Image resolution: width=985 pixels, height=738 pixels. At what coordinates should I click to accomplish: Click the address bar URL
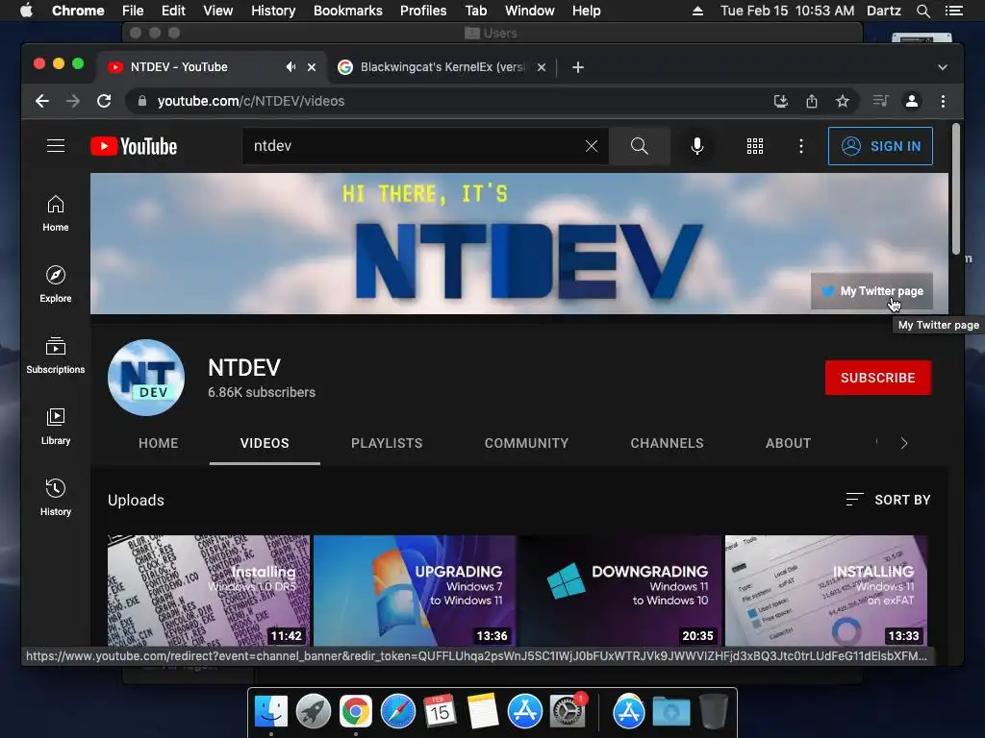click(x=251, y=101)
